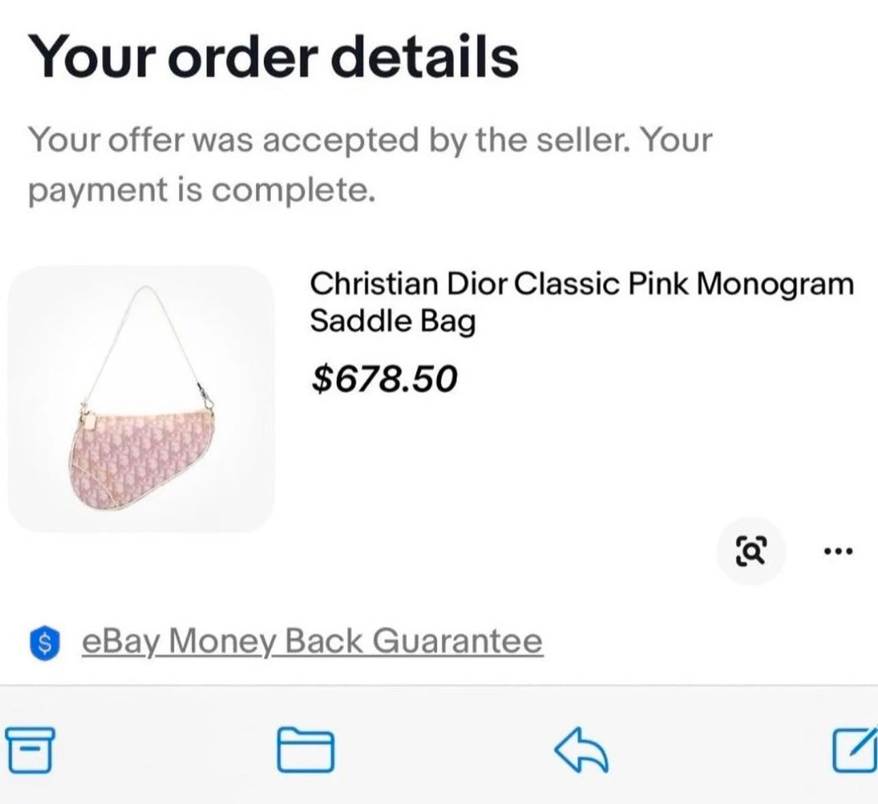
Task: Open the eBay Money Back Guarantee link
Action: click(312, 641)
